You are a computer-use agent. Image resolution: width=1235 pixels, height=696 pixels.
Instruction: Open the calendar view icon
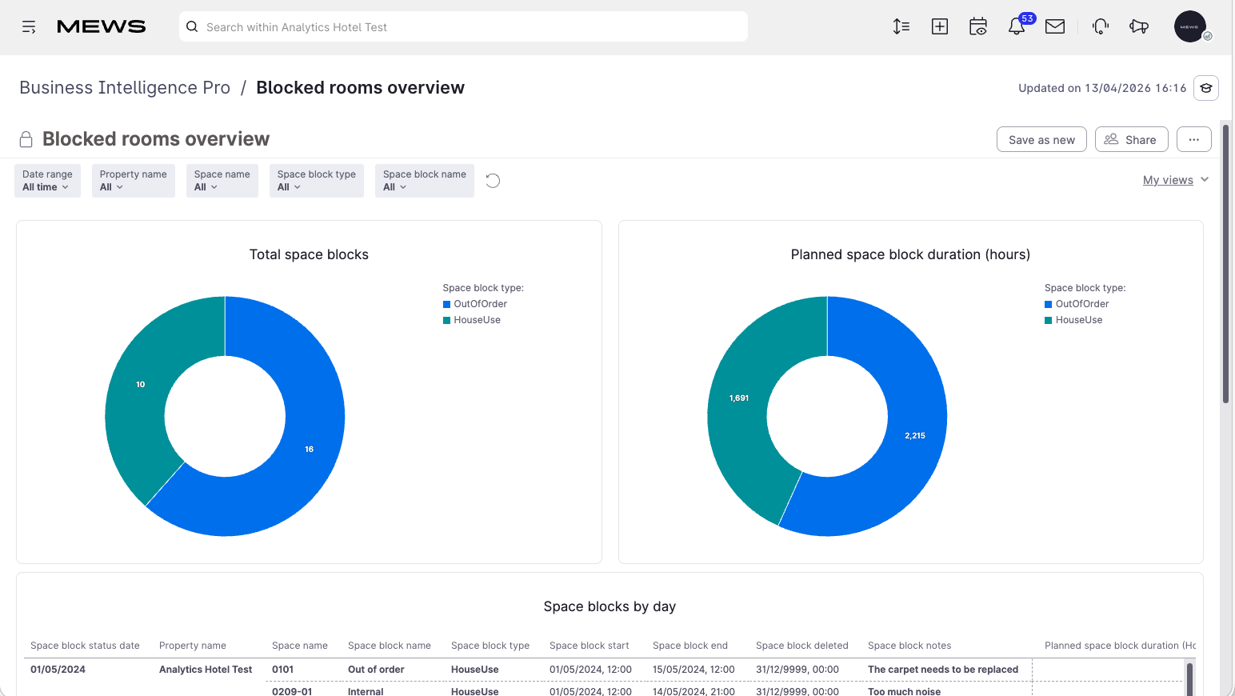(x=978, y=26)
